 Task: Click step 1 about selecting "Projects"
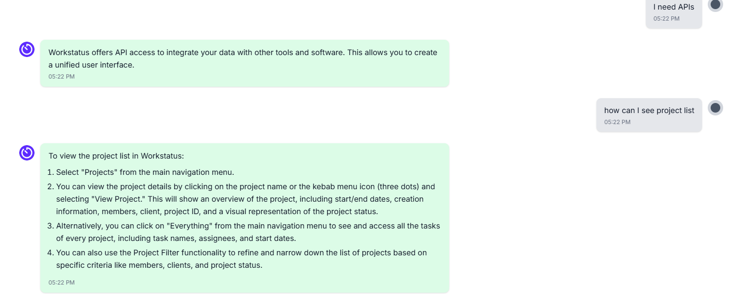coord(145,172)
